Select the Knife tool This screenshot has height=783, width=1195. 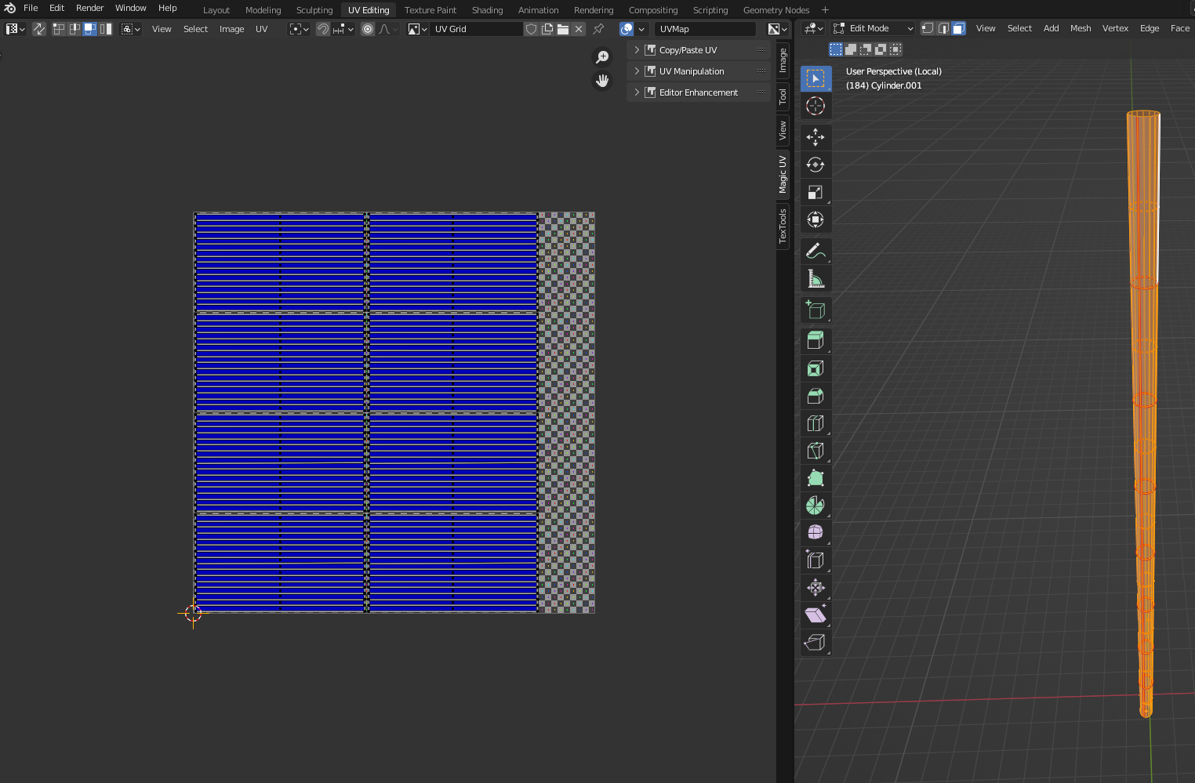[815, 451]
